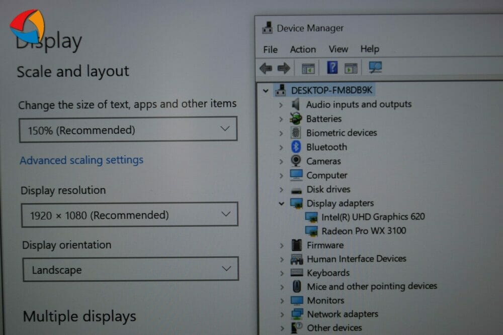Select the Keyboards category label
Viewport: 503px width, 335px height.
328,273
